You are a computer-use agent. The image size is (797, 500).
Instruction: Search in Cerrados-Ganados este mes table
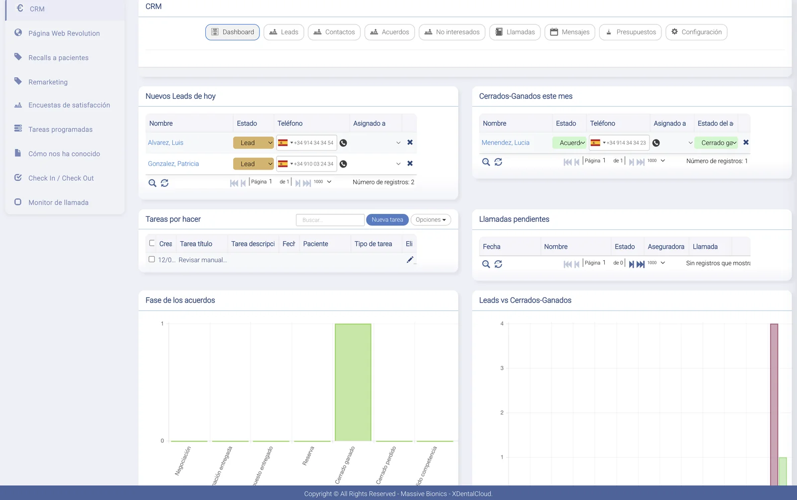click(486, 162)
